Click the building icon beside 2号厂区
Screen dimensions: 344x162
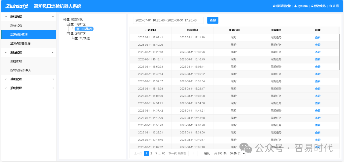[72, 34]
